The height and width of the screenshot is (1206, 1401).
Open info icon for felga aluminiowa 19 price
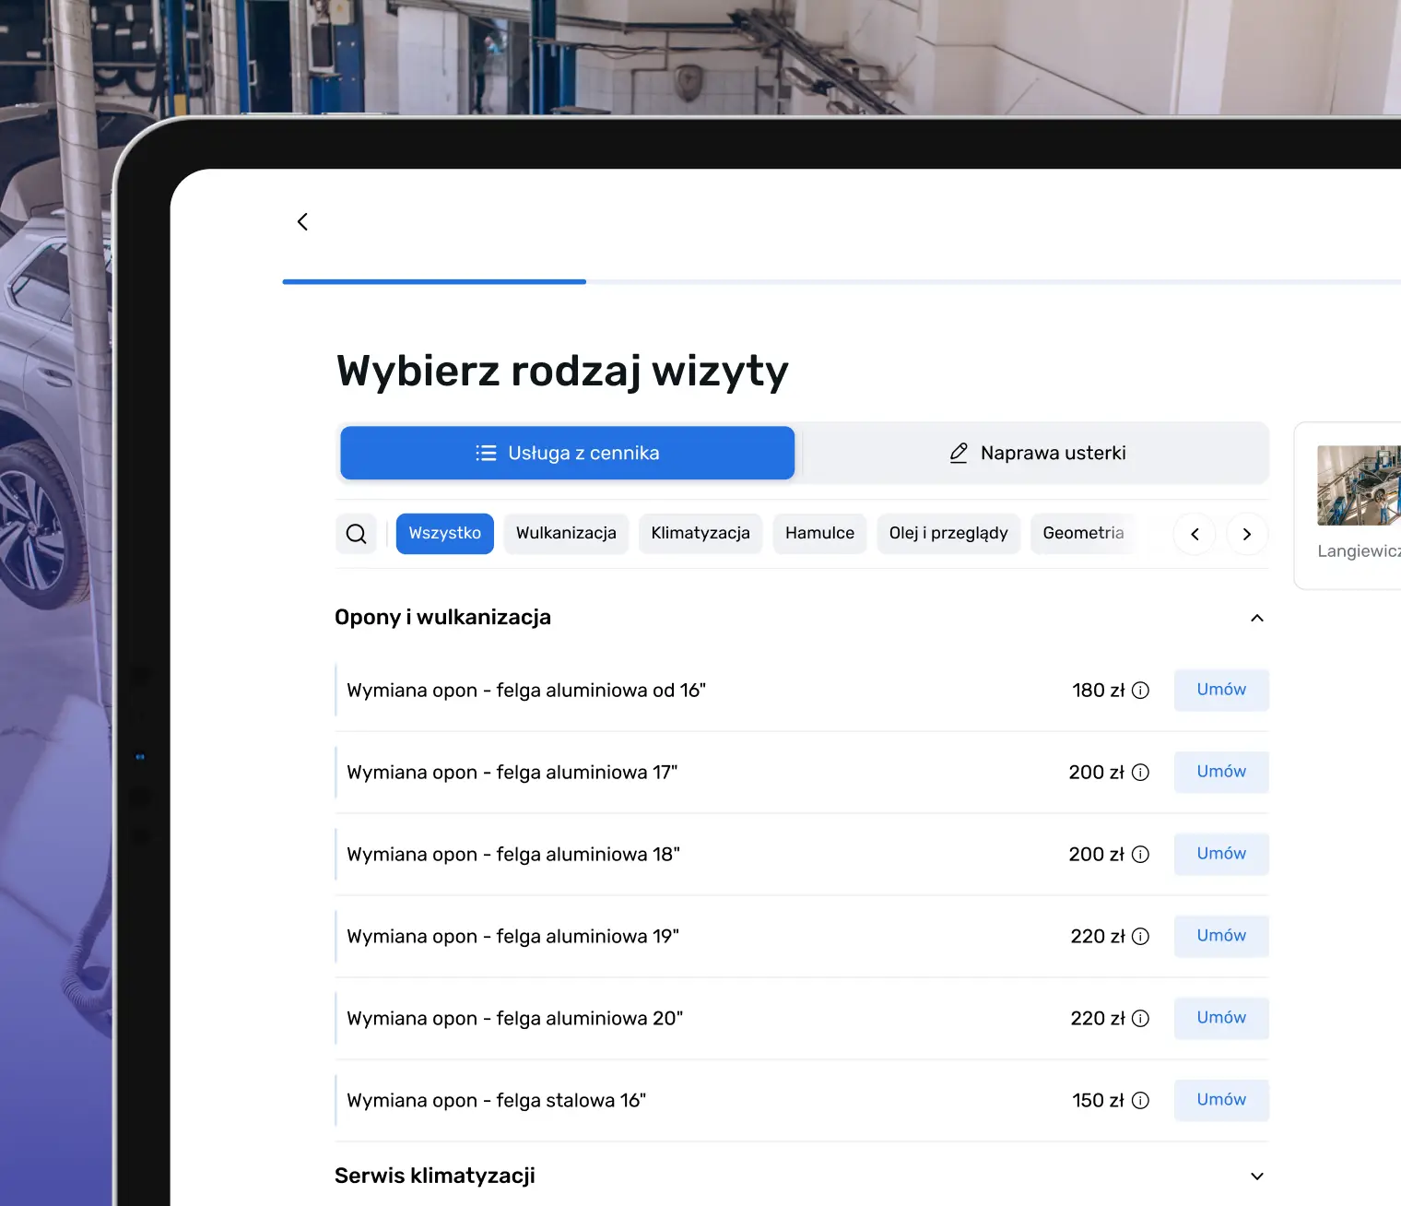coord(1141,936)
